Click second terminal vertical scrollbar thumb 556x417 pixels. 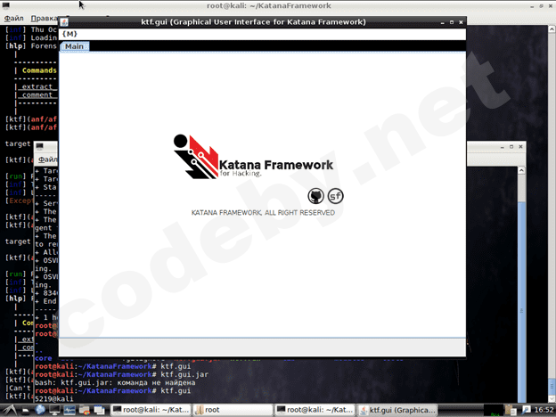521,301
